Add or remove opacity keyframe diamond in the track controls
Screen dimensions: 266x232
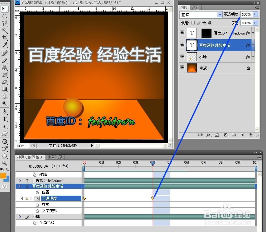(x=27, y=198)
